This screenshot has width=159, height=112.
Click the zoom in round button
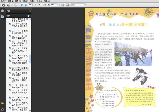tap(49, 5)
